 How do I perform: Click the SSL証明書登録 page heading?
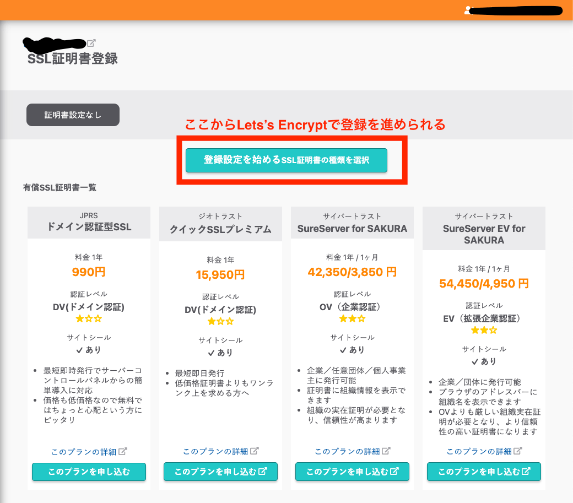click(73, 58)
